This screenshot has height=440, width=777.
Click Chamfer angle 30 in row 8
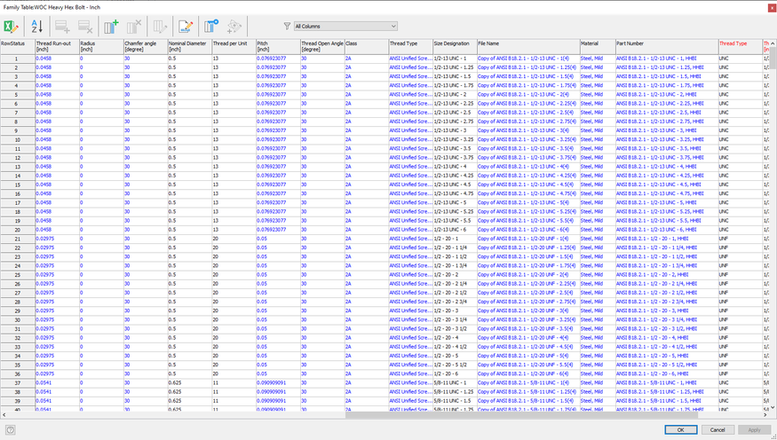pos(146,122)
